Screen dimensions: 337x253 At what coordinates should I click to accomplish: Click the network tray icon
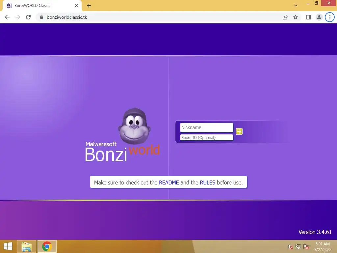pyautogui.click(x=298, y=247)
